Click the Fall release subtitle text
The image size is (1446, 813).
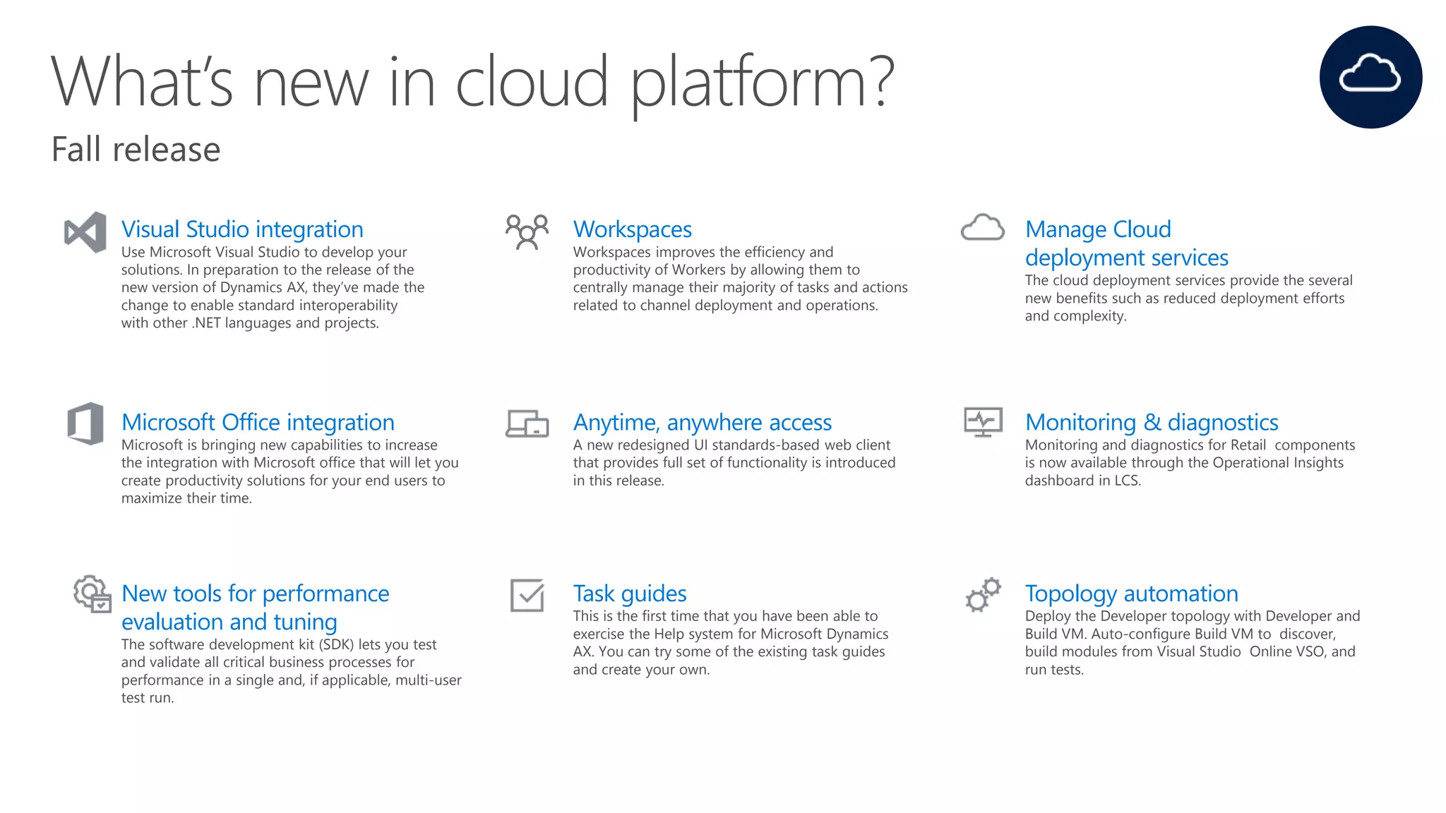point(136,150)
